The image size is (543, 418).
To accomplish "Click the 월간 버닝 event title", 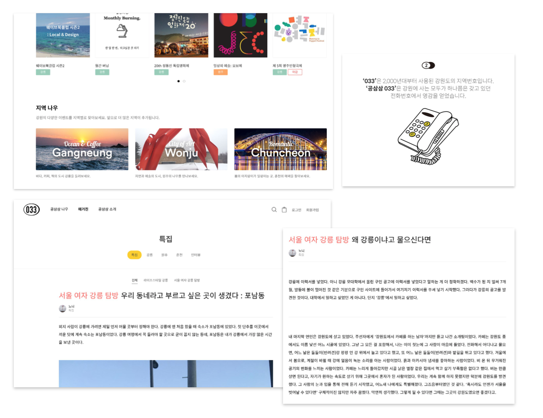I will [x=102, y=66].
